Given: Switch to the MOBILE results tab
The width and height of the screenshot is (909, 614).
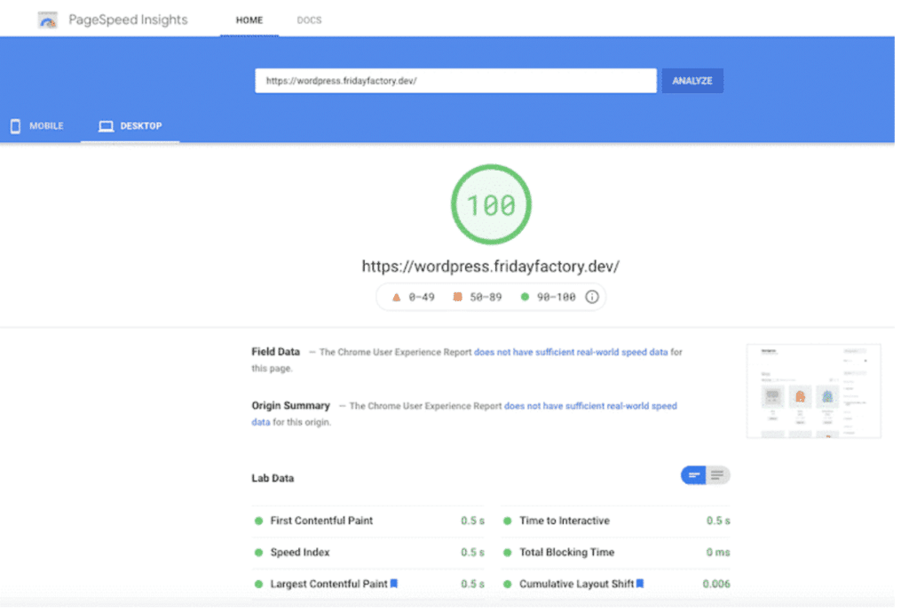Looking at the screenshot, I should [37, 128].
